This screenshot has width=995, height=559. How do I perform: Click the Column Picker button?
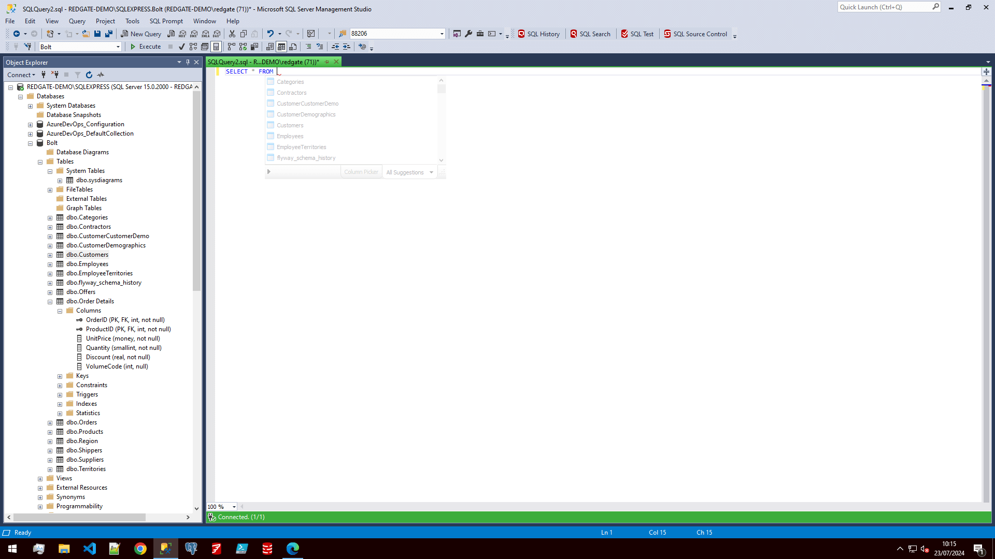coord(361,171)
